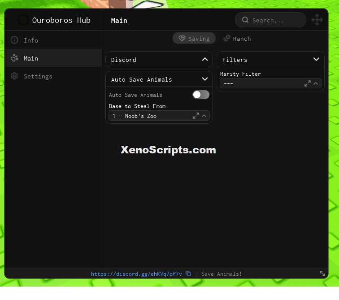The image size is (339, 300).
Task: Click the Rarity Filter label
Action: [240, 74]
